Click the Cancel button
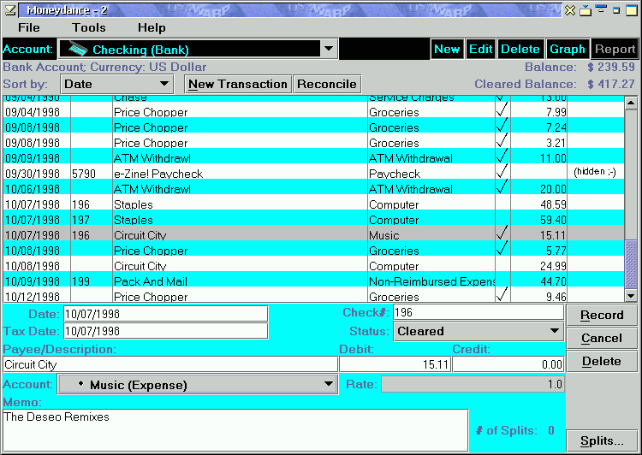Viewport: 642px width, 455px height. point(602,339)
